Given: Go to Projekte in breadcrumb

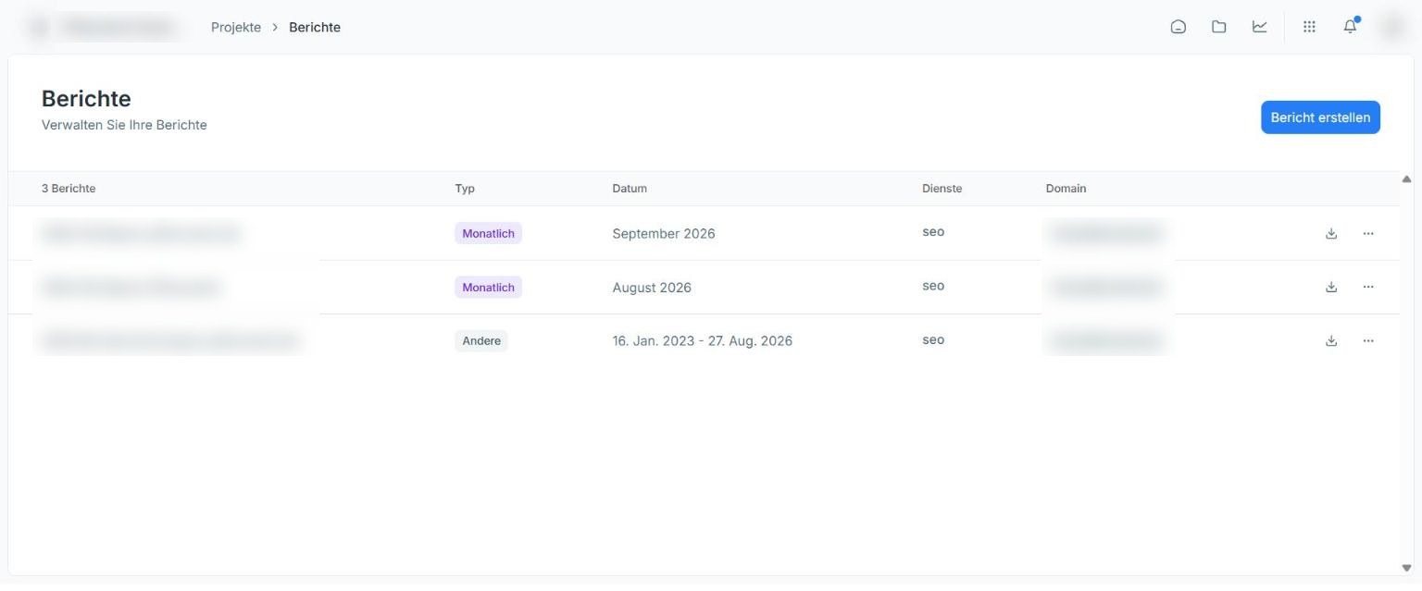Looking at the screenshot, I should (236, 27).
